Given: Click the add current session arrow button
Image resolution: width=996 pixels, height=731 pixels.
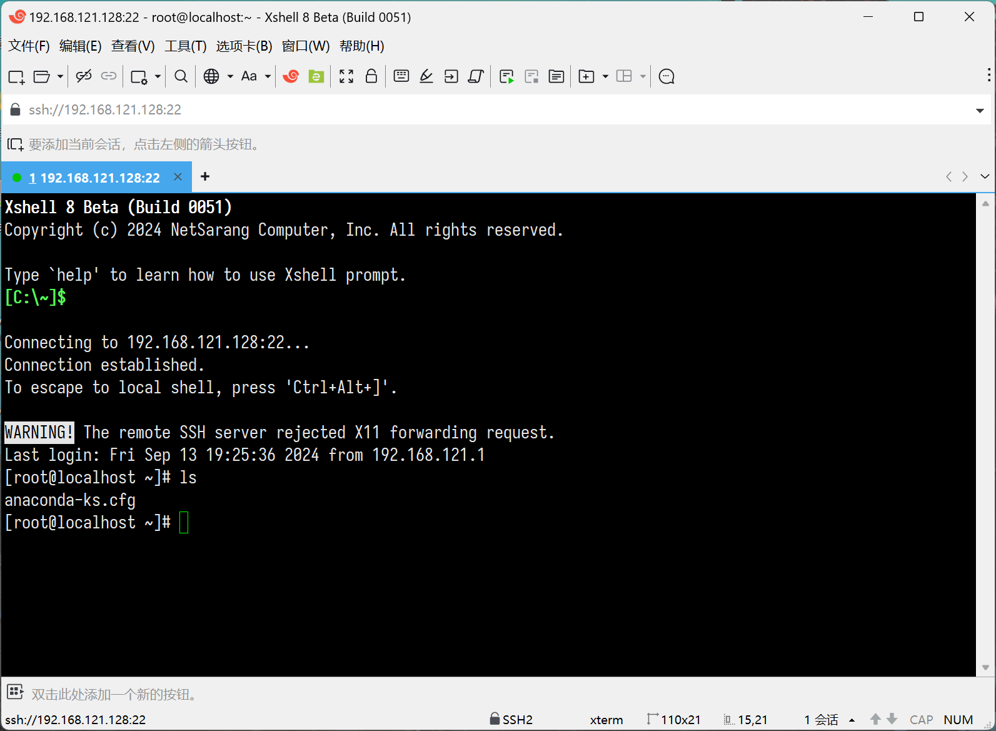Looking at the screenshot, I should pos(16,144).
